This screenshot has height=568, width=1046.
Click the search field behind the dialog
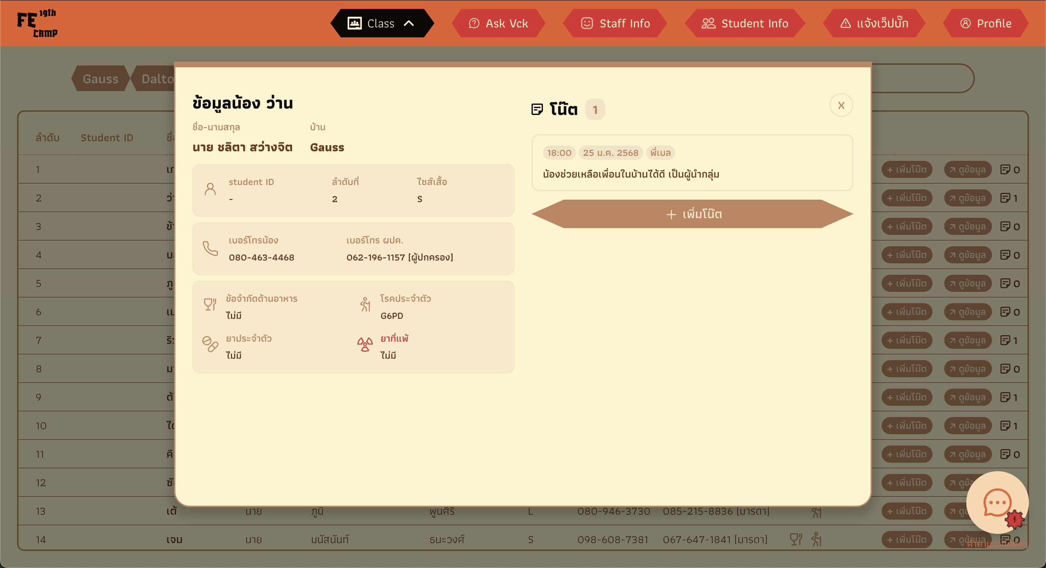(x=923, y=78)
